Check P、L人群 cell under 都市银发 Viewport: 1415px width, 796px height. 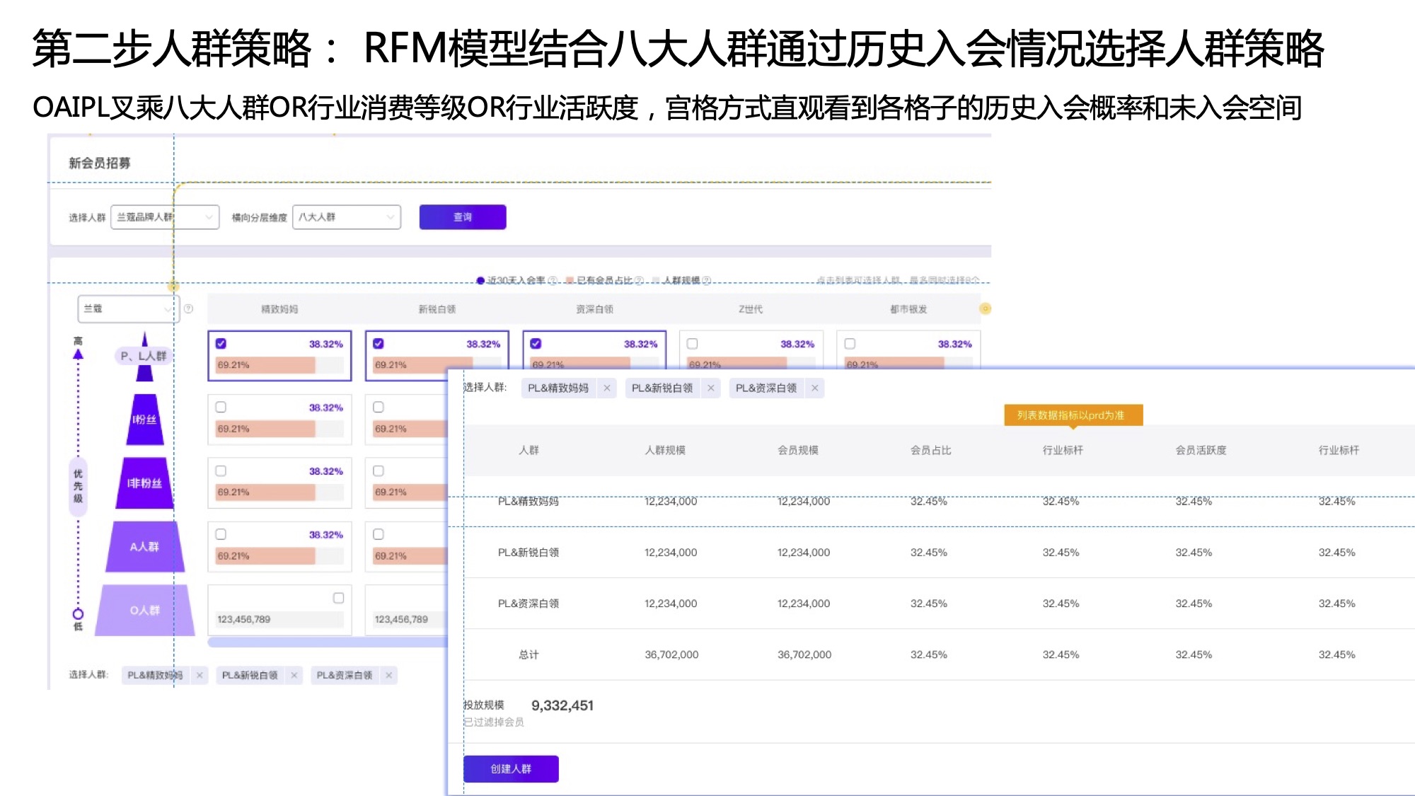click(850, 344)
